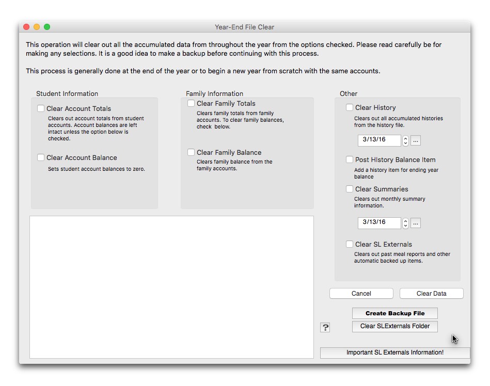Open the question mark help button
This screenshot has height=386, width=490.
[x=325, y=327]
